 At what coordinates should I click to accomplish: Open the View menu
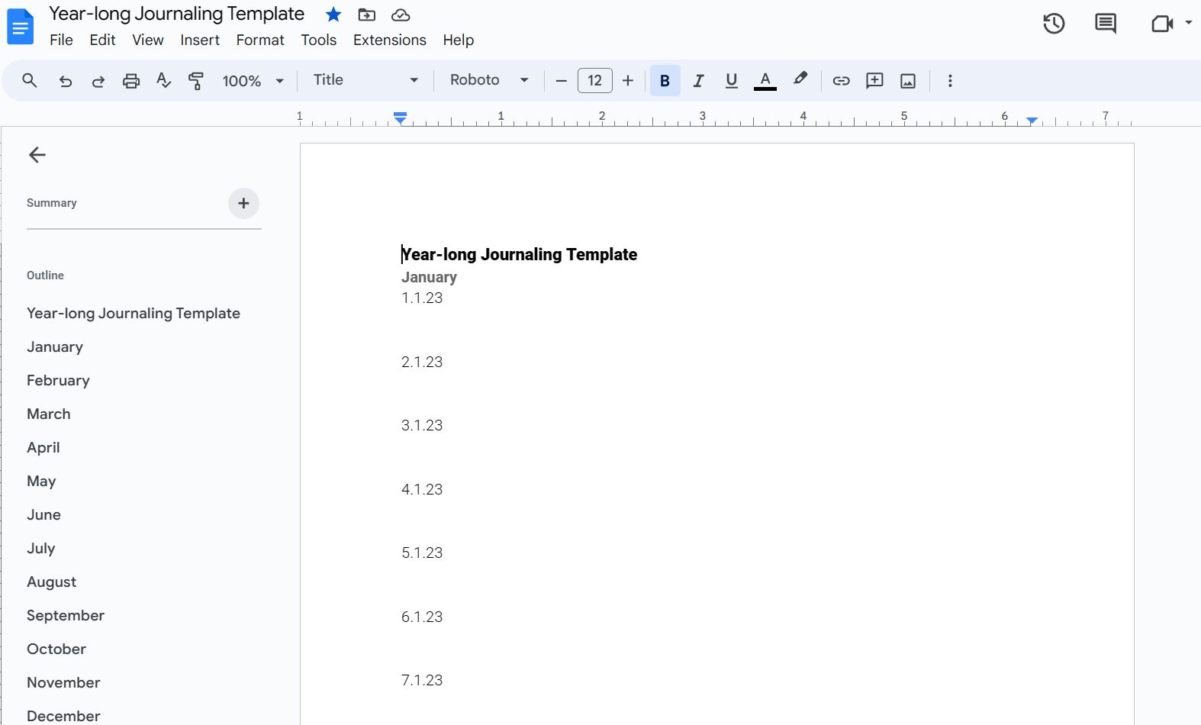click(x=148, y=40)
